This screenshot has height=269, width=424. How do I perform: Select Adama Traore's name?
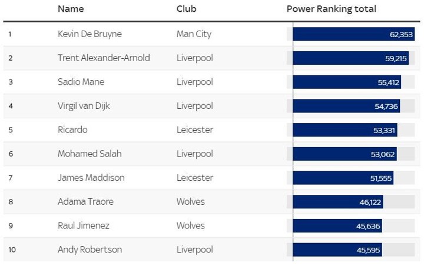pyautogui.click(x=86, y=202)
